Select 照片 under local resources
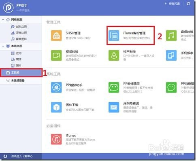 (16, 66)
